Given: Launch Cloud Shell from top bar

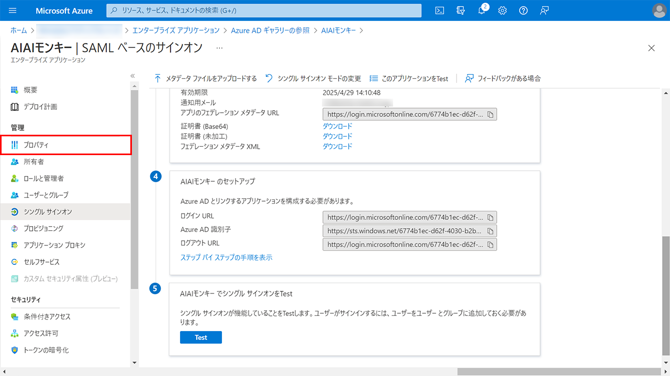Looking at the screenshot, I should [440, 10].
